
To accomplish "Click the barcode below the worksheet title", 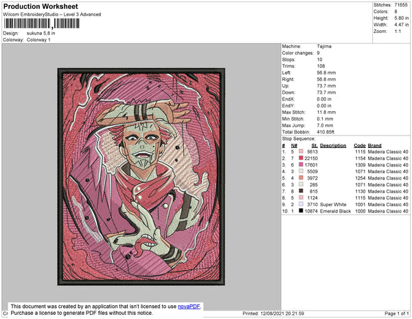I will [41, 23].
